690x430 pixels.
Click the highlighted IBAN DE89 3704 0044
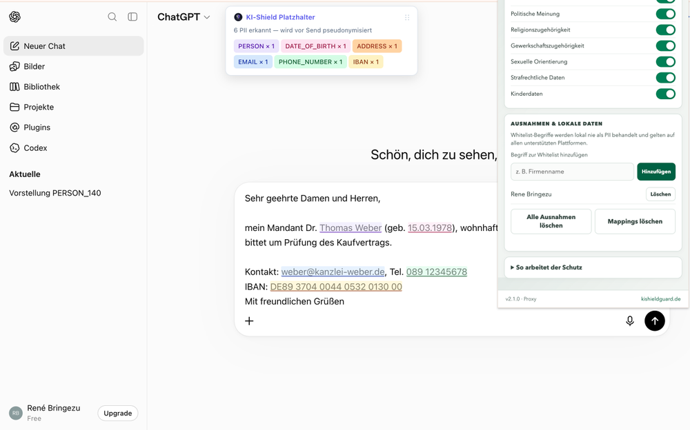coord(336,287)
